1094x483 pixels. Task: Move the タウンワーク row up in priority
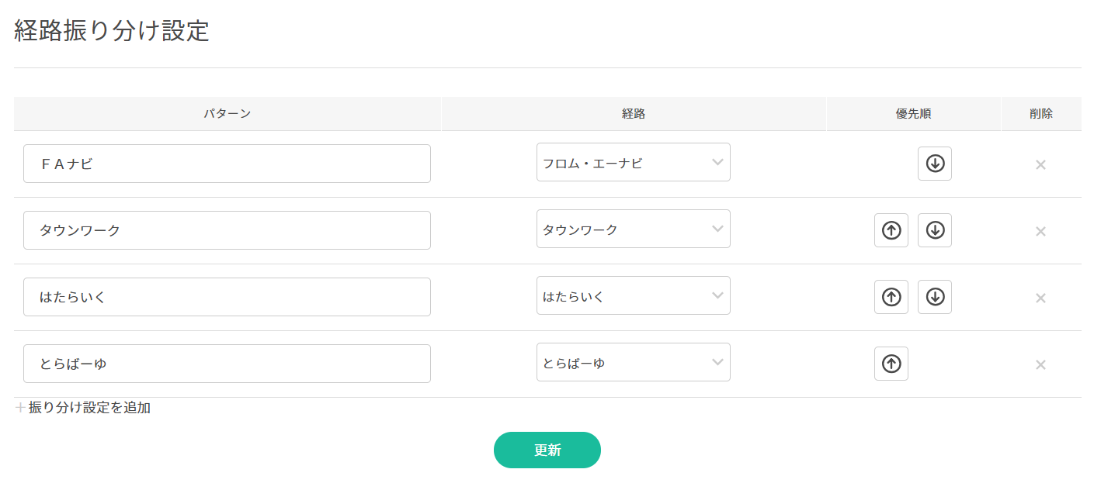point(891,230)
